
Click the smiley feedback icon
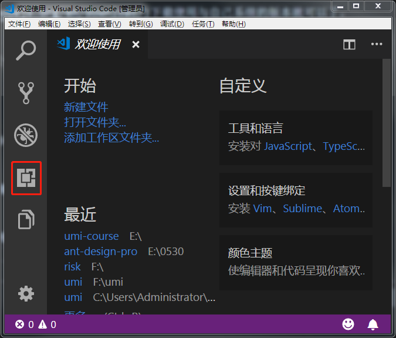(x=348, y=324)
